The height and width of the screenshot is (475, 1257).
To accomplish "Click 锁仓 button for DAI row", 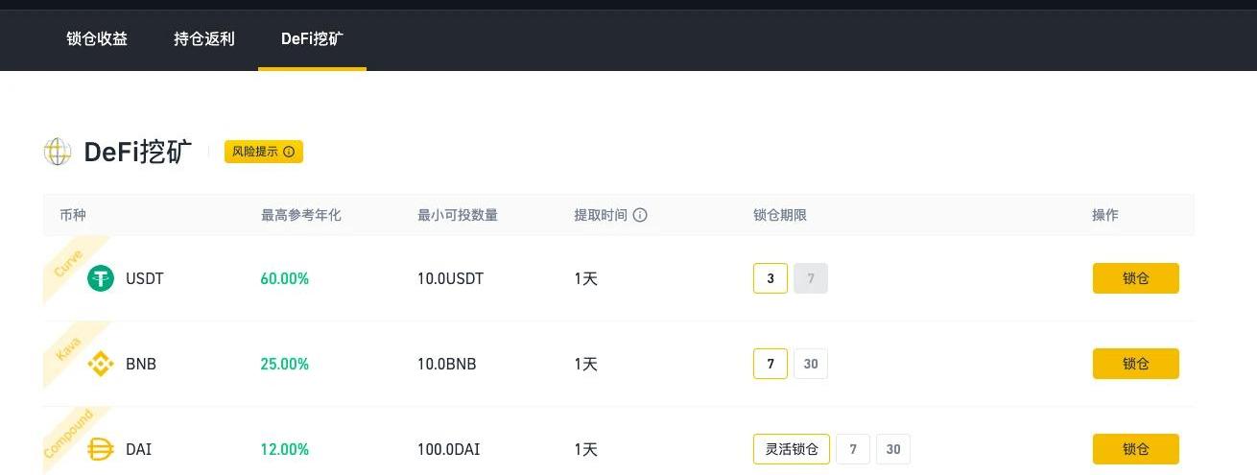I will 1136,449.
